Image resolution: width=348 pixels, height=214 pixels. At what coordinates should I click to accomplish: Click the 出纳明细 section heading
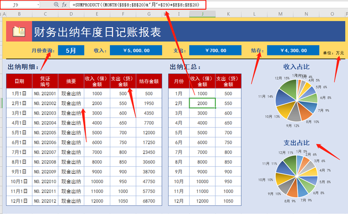coord(23,67)
